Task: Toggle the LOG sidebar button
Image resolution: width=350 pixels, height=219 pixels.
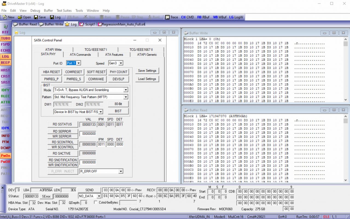Action: [x=5, y=56]
